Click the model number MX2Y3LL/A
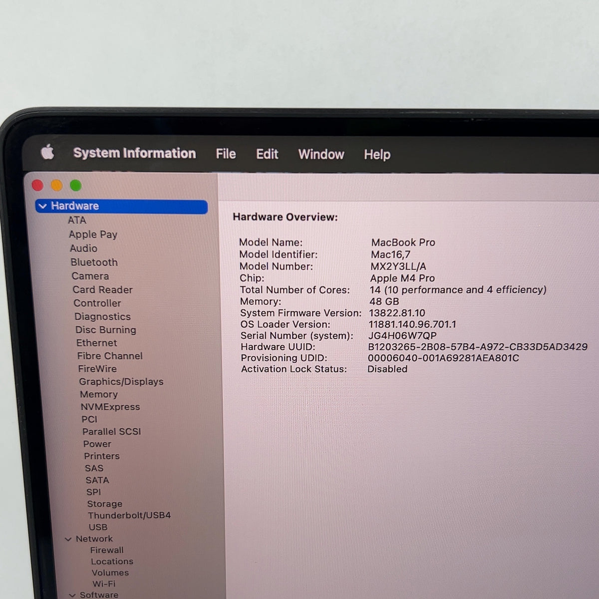The image size is (599, 599). (398, 267)
